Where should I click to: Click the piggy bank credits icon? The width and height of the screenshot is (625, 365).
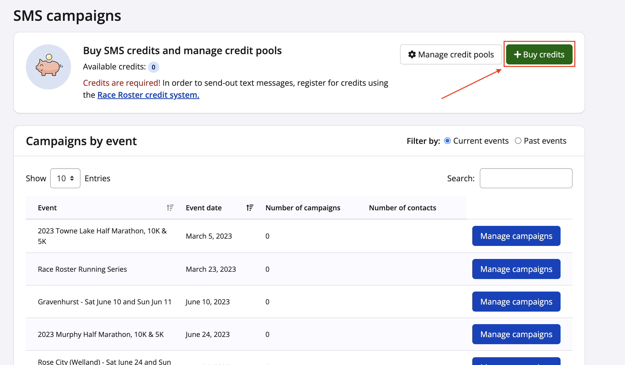48,67
